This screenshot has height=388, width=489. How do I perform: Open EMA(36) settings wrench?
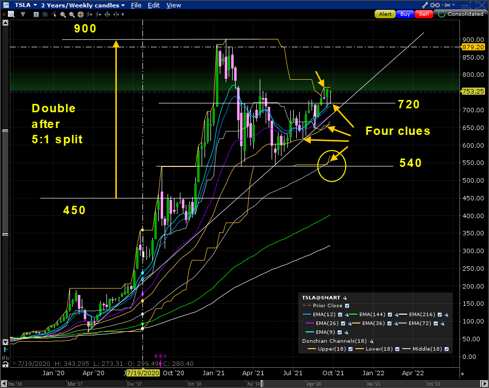pos(396,323)
